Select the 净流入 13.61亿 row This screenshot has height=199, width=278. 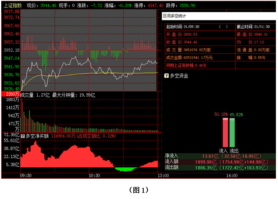point(220,156)
